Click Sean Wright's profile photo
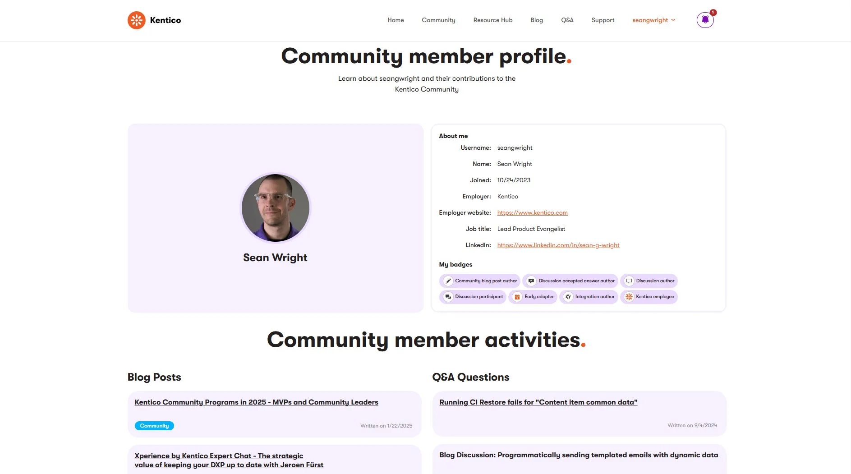 pyautogui.click(x=276, y=208)
